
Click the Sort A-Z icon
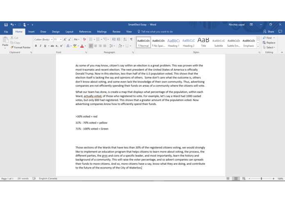(x=125, y=39)
